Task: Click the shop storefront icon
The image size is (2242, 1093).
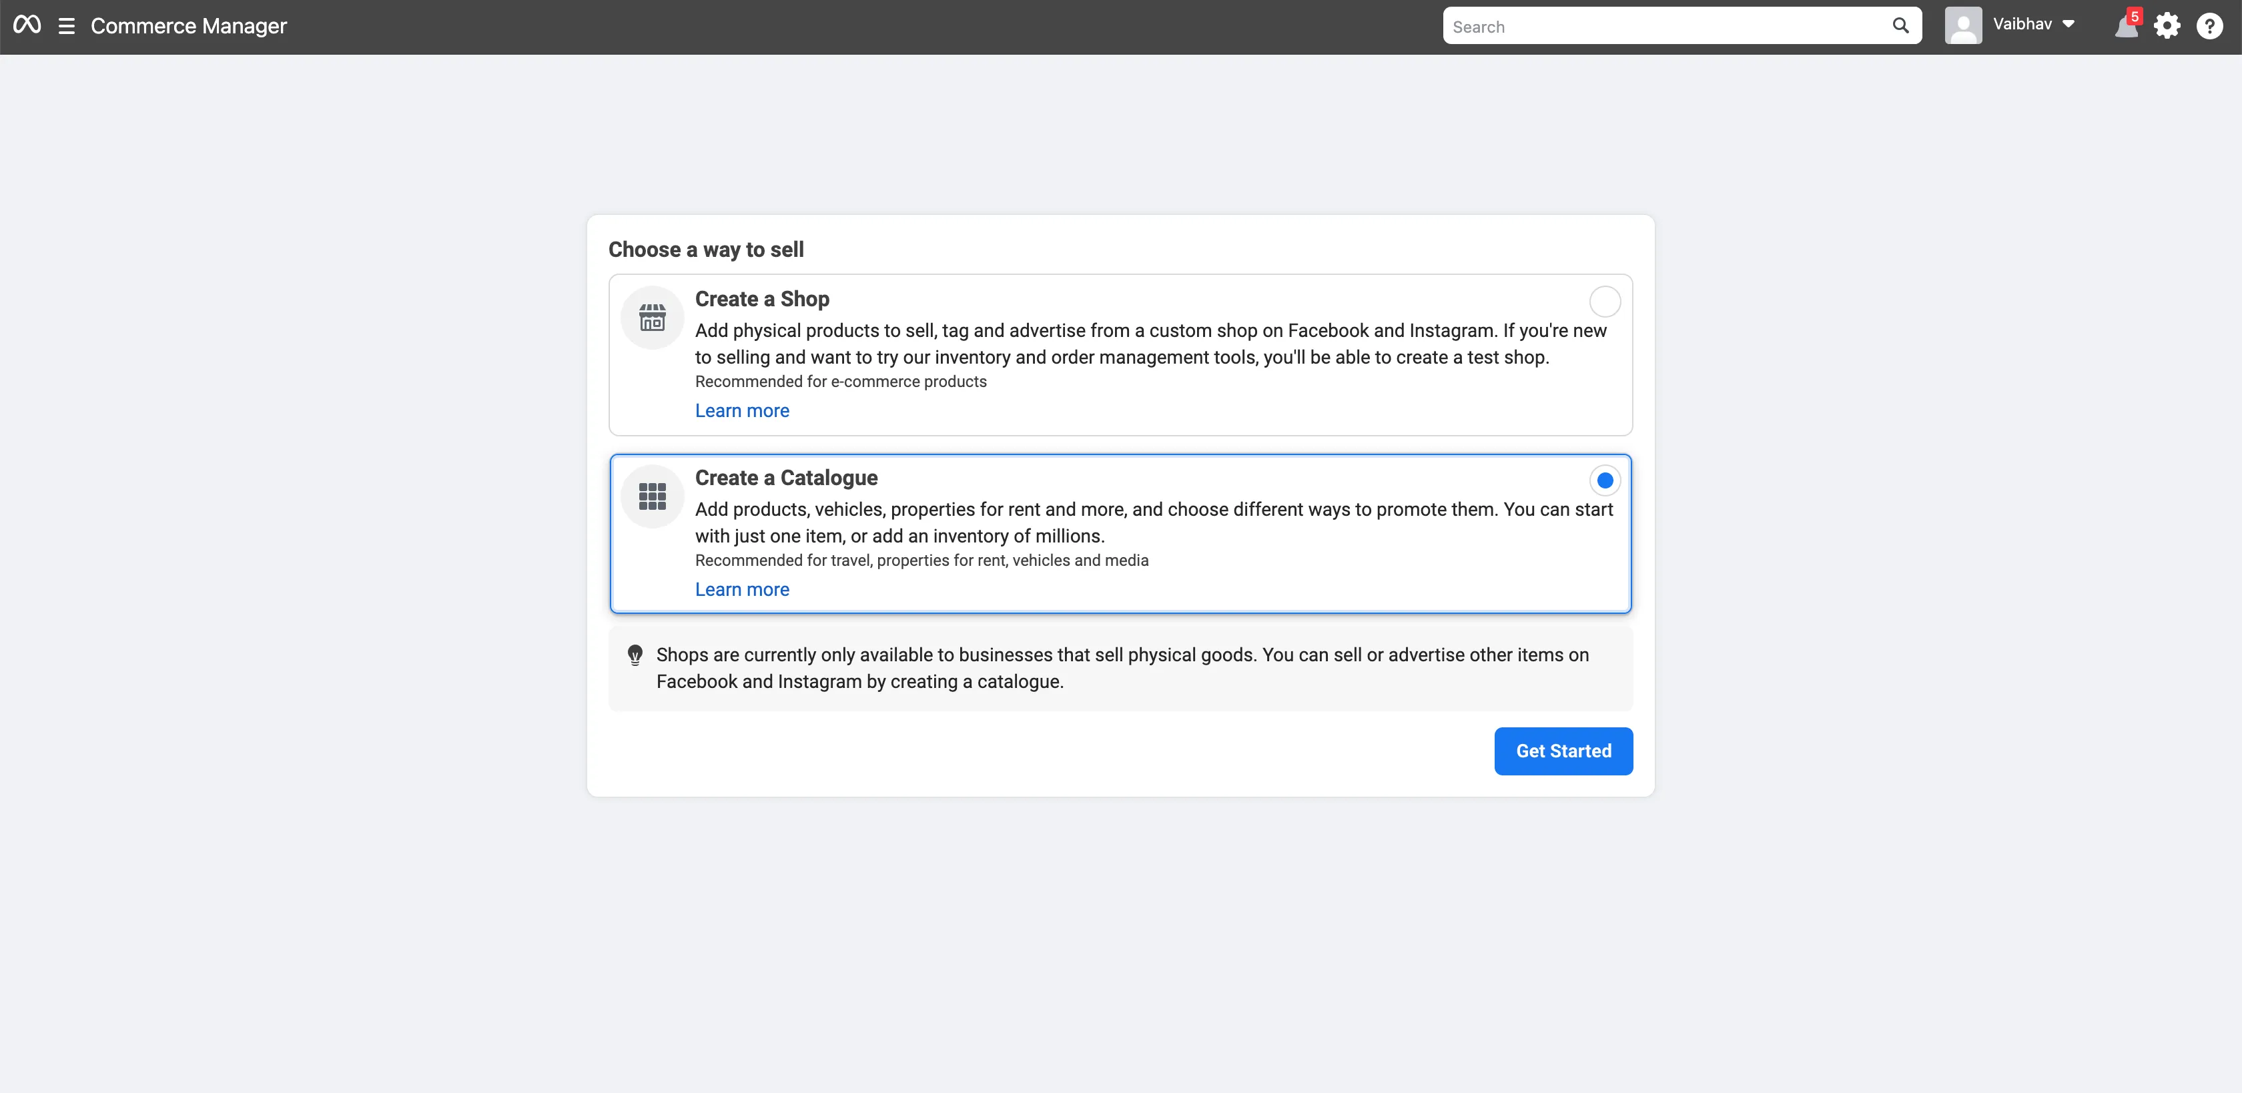Action: click(x=652, y=318)
